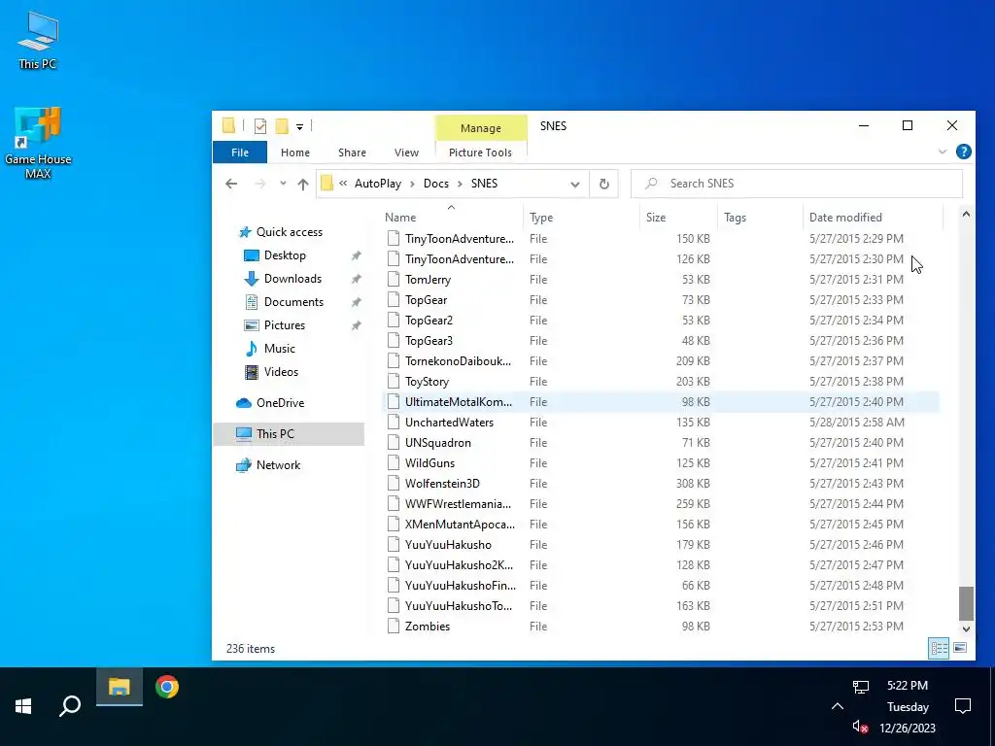Open Videos in navigation pane
Screen dimensions: 995x746
[281, 372]
